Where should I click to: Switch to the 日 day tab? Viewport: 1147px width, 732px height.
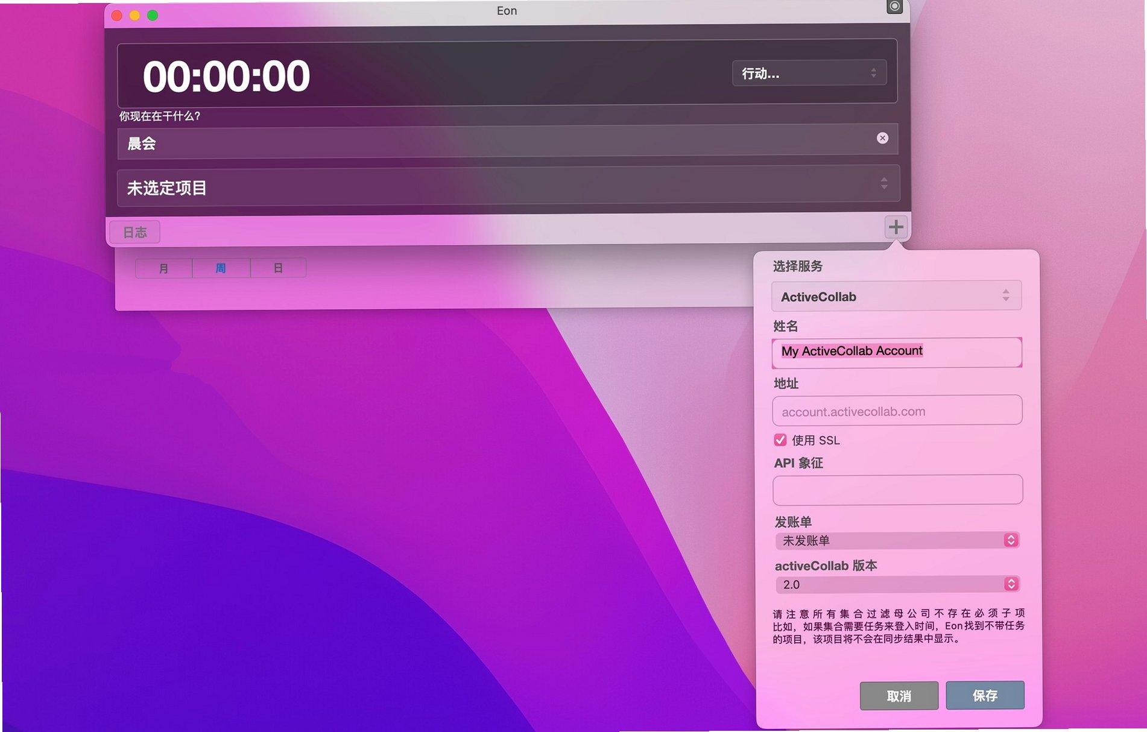278,268
